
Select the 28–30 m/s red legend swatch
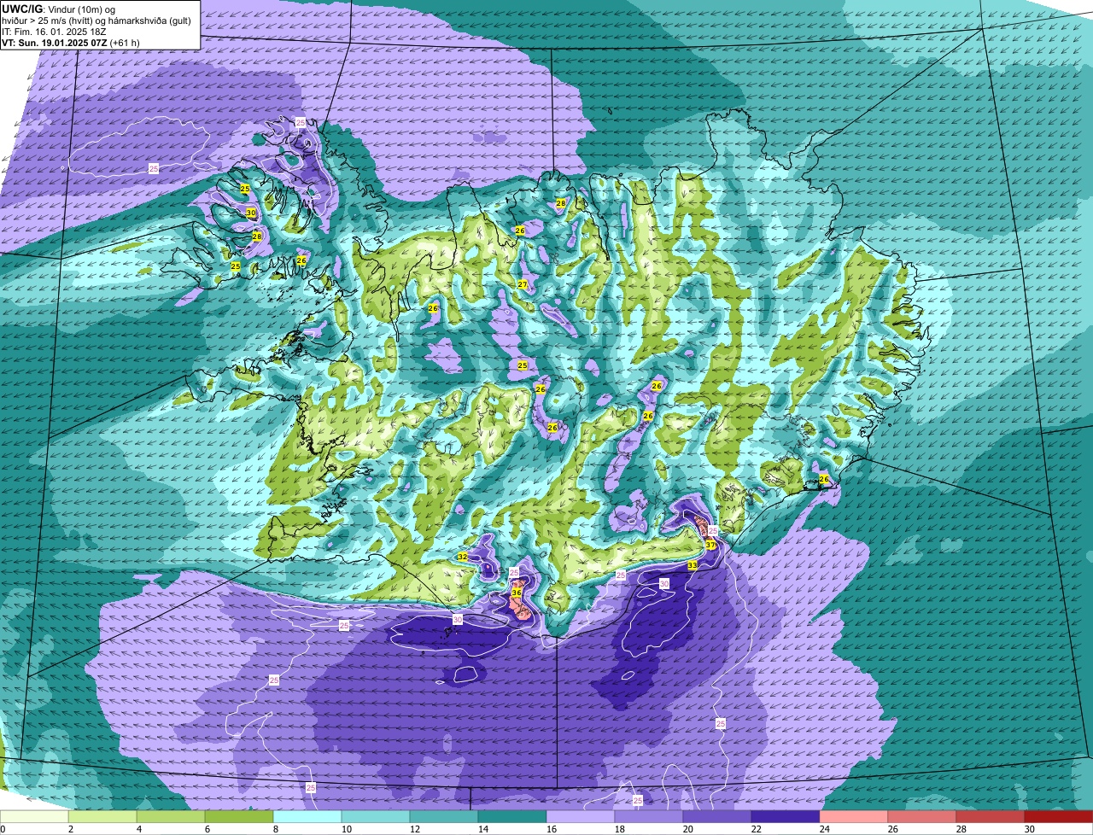[991, 816]
